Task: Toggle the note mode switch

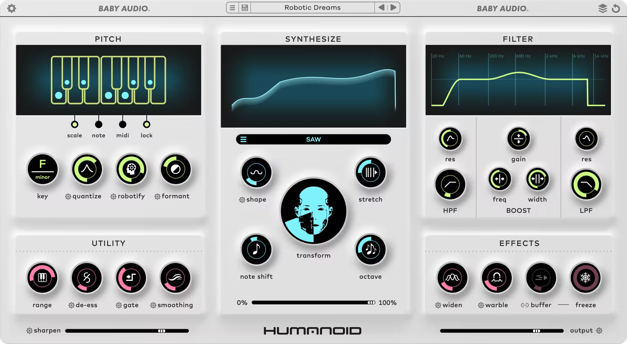Action: coord(99,124)
